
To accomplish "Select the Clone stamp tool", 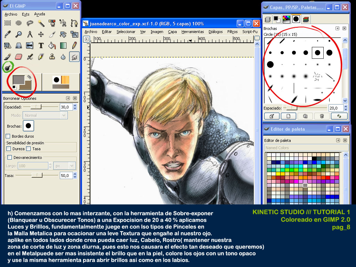I will tap(52, 57).
